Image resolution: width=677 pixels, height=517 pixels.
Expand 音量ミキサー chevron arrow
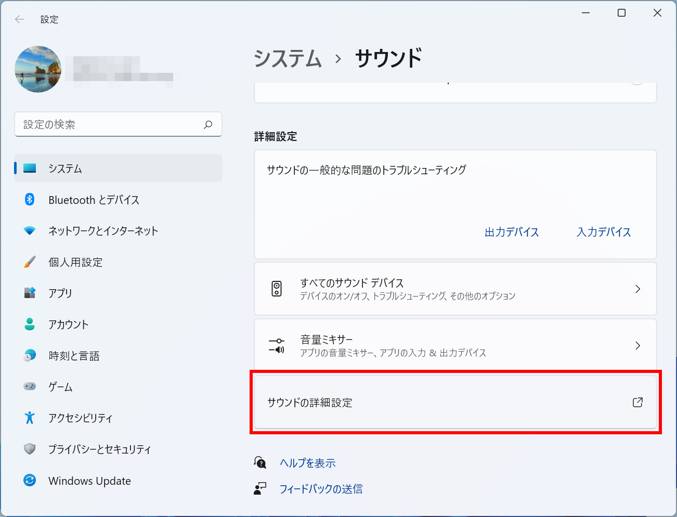(637, 346)
